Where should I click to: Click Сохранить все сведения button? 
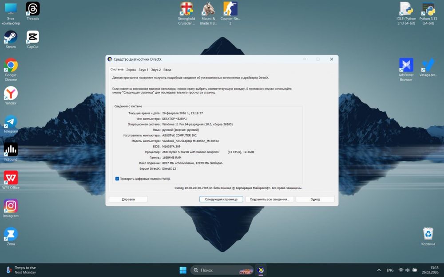click(270, 199)
